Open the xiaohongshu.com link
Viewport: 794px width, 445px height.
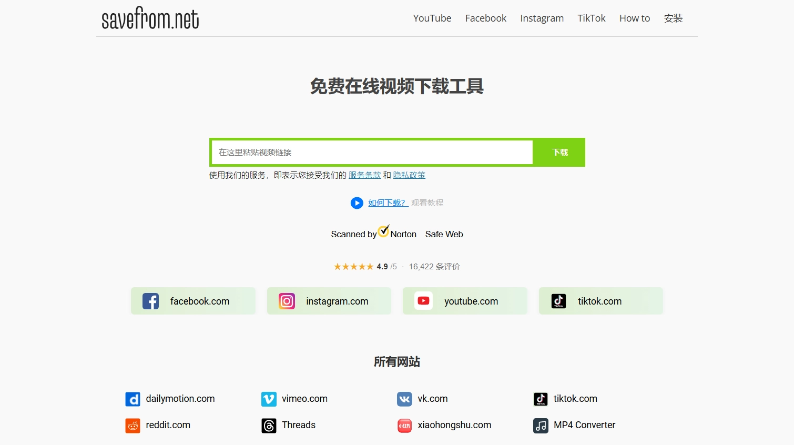[454, 425]
